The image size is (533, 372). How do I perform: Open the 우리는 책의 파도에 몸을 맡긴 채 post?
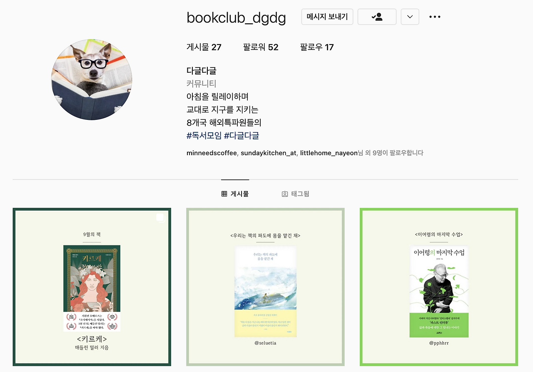pyautogui.click(x=265, y=287)
